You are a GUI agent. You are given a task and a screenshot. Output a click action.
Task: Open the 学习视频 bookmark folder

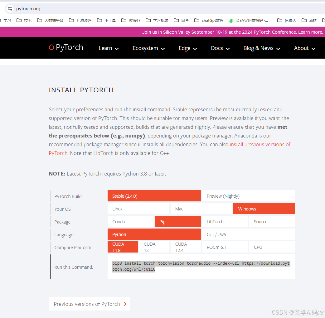pyautogui.click(x=157, y=20)
